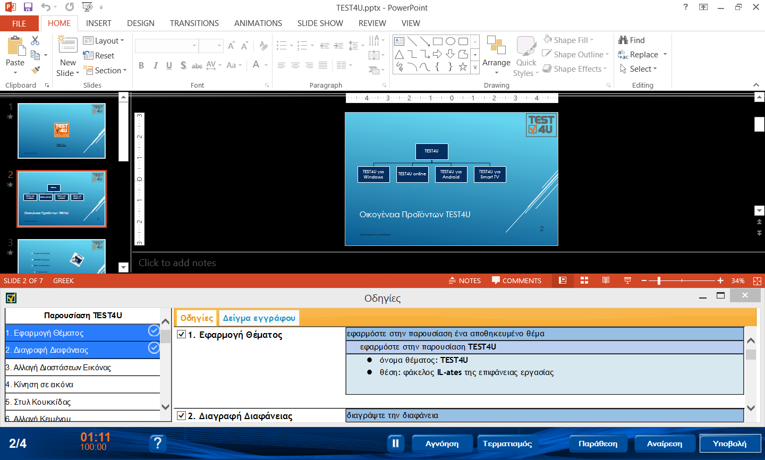
Task: Apply Italic formatting
Action: (155, 65)
